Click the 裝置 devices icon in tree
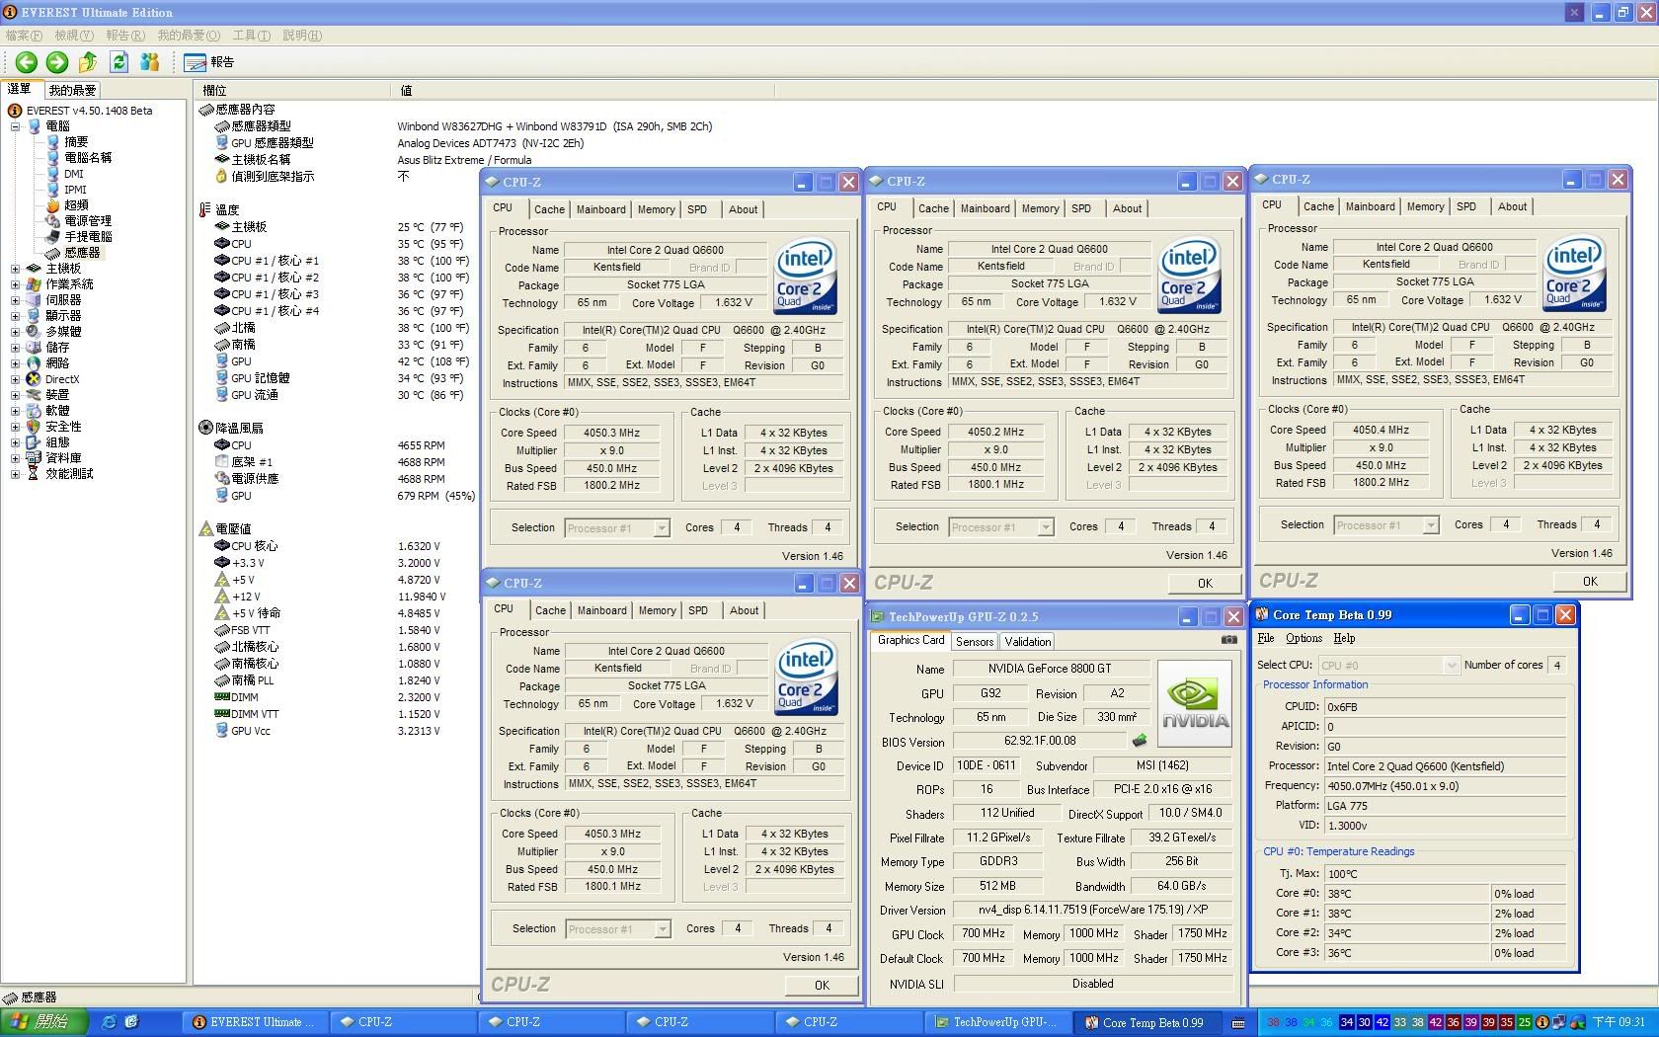The width and height of the screenshot is (1659, 1037). 34,395
